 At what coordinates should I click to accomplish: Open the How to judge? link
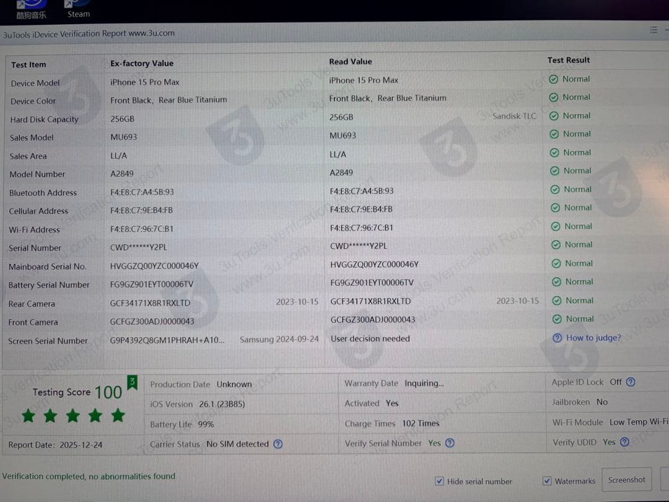593,338
